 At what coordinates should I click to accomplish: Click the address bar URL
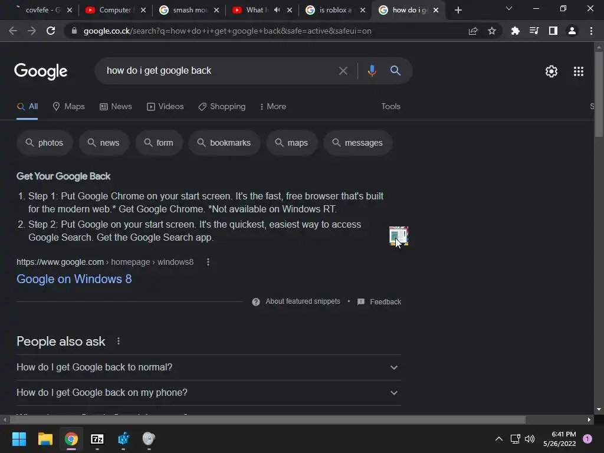coord(227,31)
